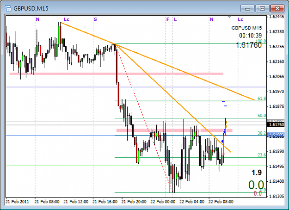Maximize the GBPUSD,M15 chart window
The width and height of the screenshot is (289, 210).
point(262,8)
